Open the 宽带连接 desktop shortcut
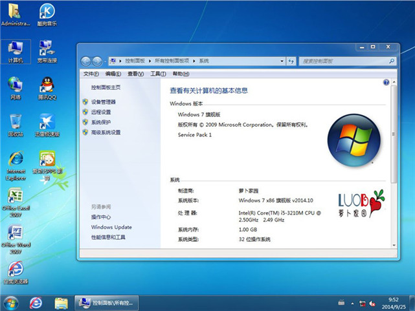 [47, 52]
